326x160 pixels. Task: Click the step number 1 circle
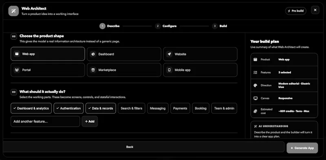tap(102, 26)
